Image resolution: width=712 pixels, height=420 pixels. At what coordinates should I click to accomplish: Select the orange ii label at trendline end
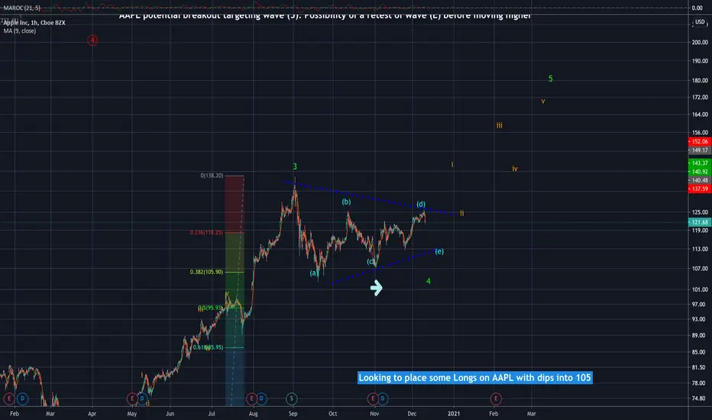pos(461,213)
